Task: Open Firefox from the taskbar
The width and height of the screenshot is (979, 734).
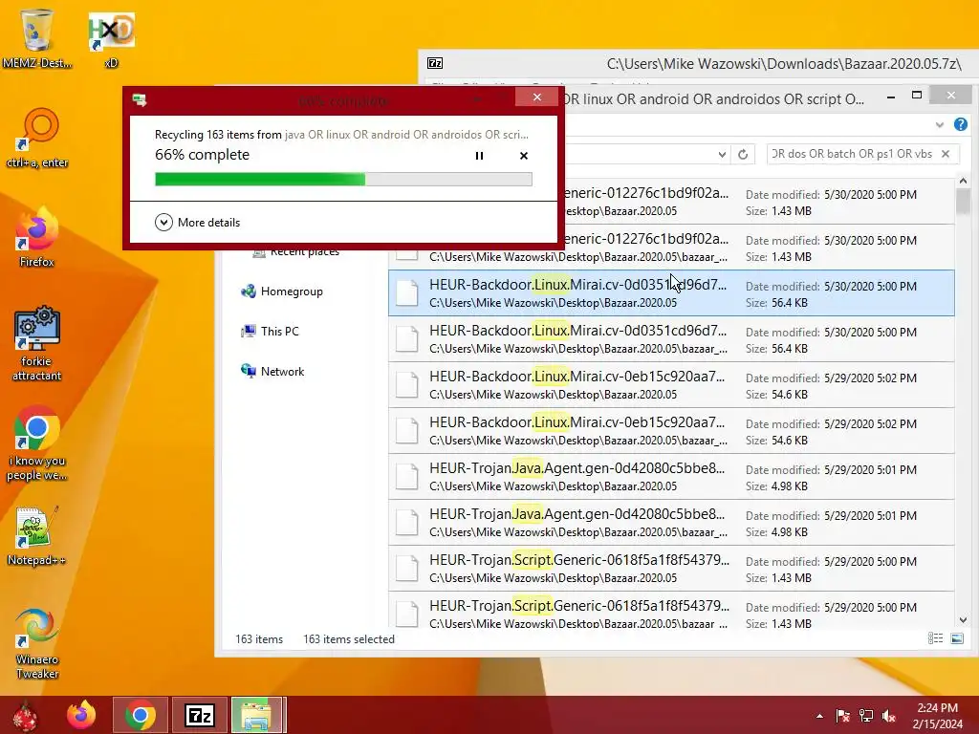Action: (81, 715)
